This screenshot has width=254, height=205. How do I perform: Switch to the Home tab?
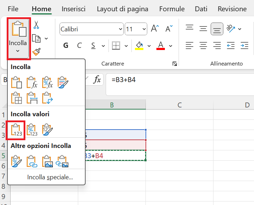[42, 9]
